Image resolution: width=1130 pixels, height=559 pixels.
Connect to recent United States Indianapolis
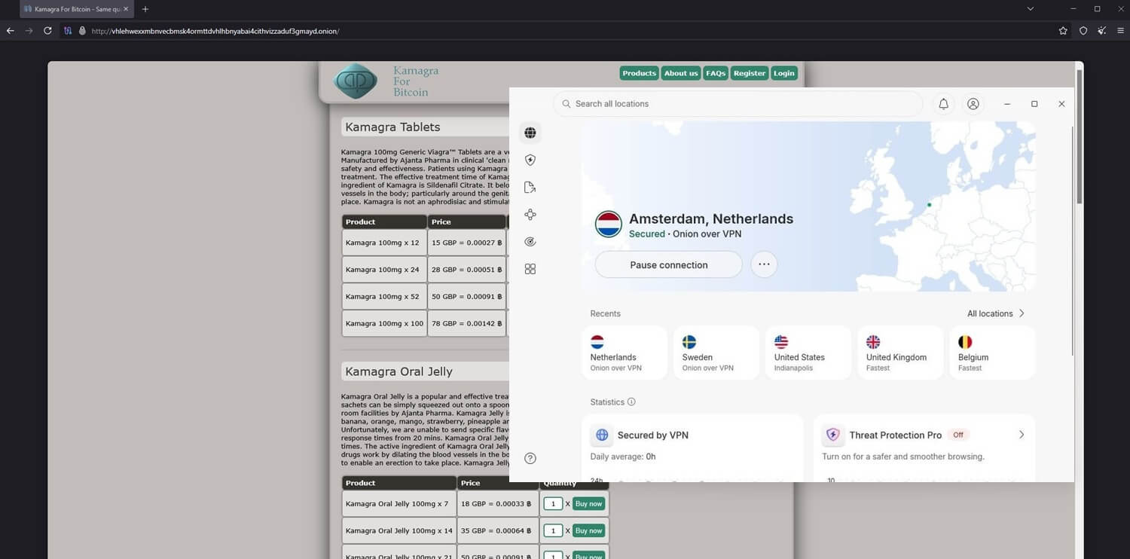(x=808, y=353)
